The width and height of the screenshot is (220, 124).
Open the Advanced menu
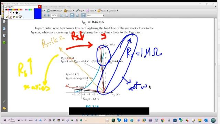pyautogui.click(x=53, y=7)
